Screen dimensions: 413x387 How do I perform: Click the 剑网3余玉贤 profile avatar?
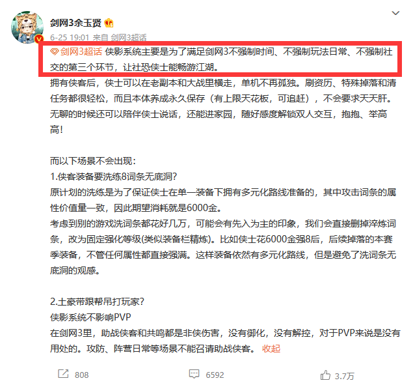[27, 27]
